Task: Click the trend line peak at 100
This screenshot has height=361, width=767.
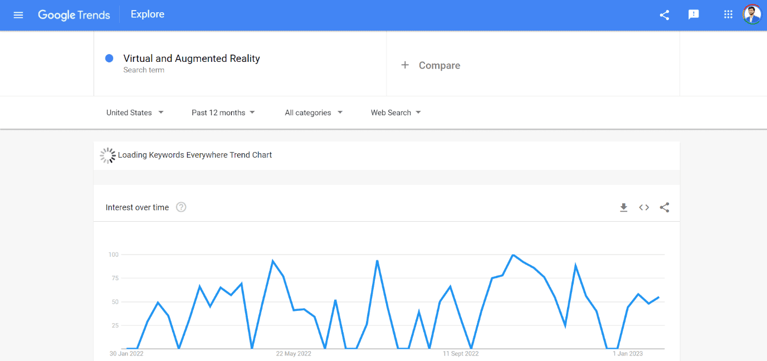Action: click(x=513, y=255)
